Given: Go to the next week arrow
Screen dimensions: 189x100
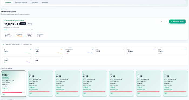Looking at the screenshot, I should (166, 22).
